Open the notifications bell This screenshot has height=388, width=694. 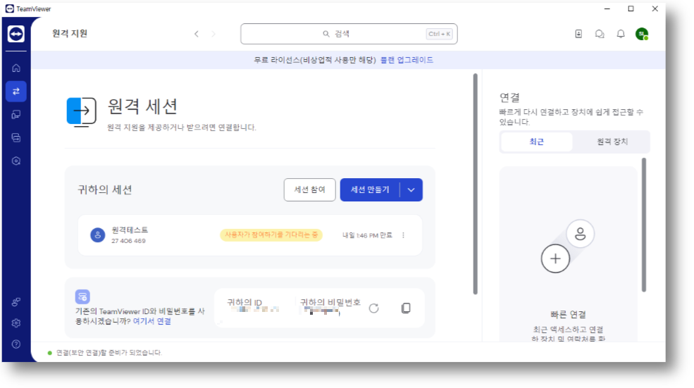click(621, 34)
